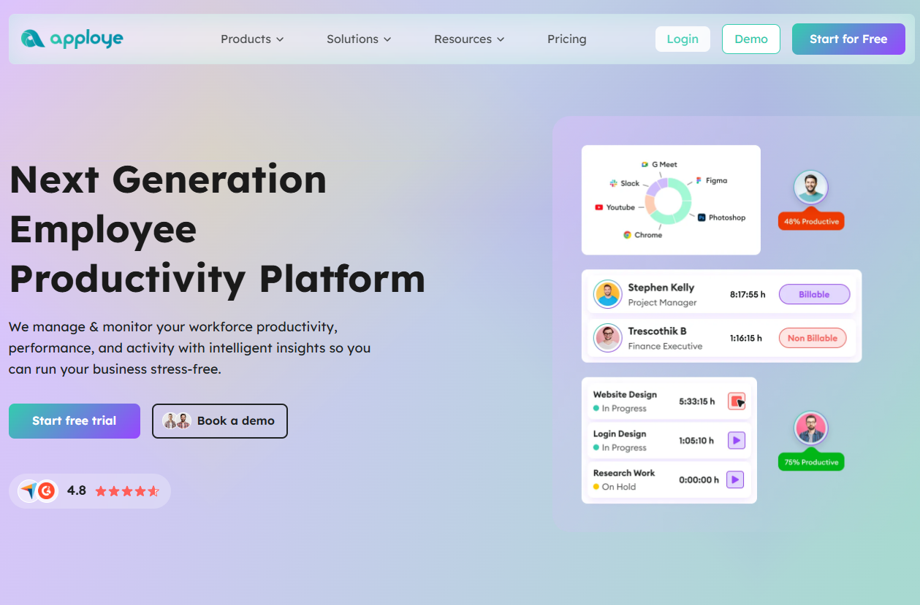Stop the Website Design timer
The height and width of the screenshot is (605, 920).
click(x=738, y=401)
